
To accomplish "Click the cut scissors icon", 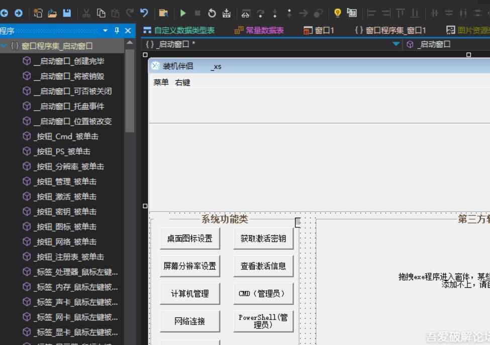I will click(x=86, y=13).
